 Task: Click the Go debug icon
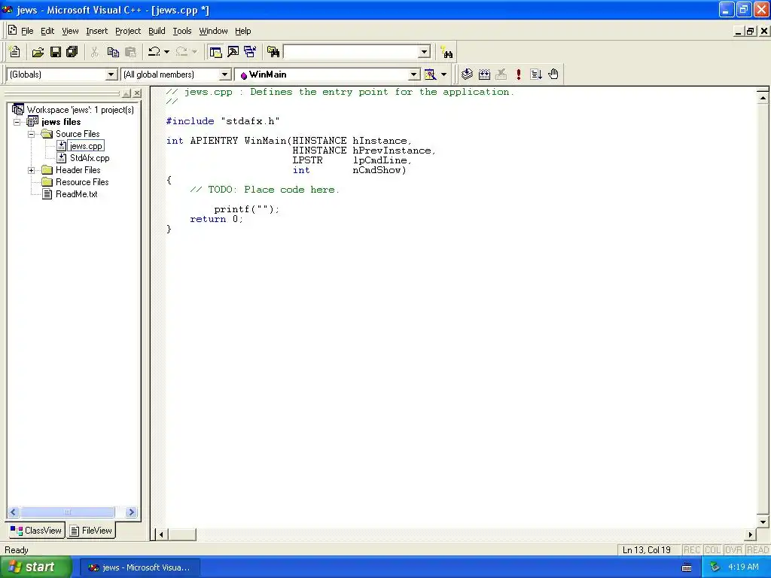tap(536, 75)
